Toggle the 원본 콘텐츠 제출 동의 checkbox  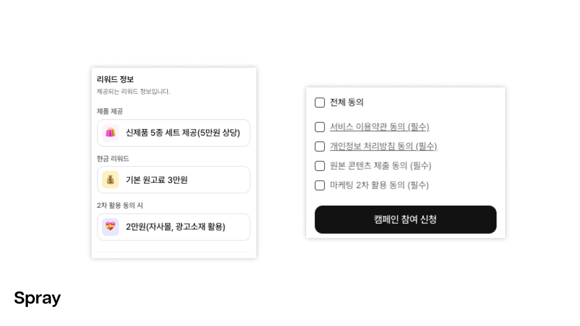coord(320,166)
